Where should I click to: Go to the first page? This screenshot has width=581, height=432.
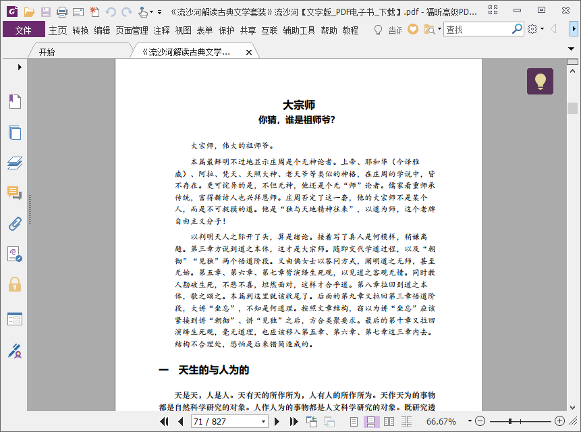point(164,421)
